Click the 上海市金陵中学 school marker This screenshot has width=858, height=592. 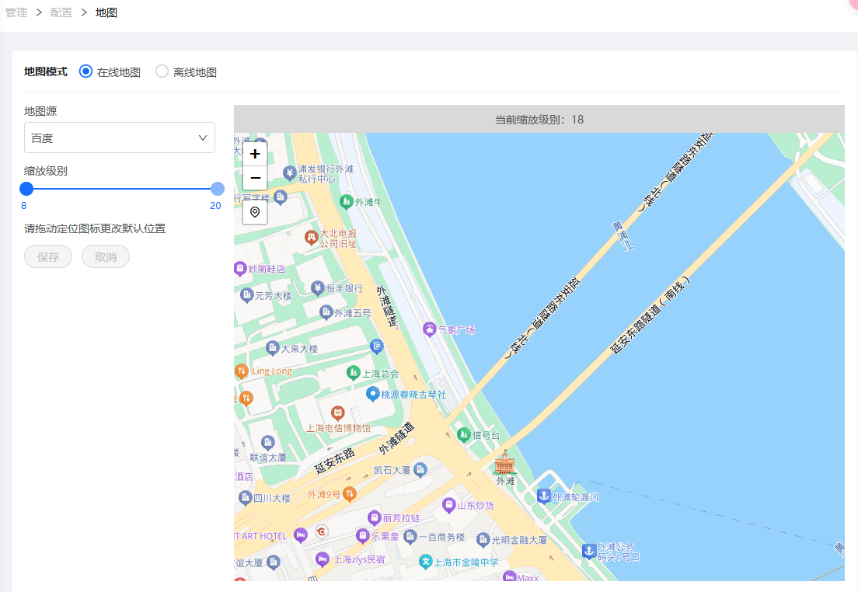pos(426,562)
